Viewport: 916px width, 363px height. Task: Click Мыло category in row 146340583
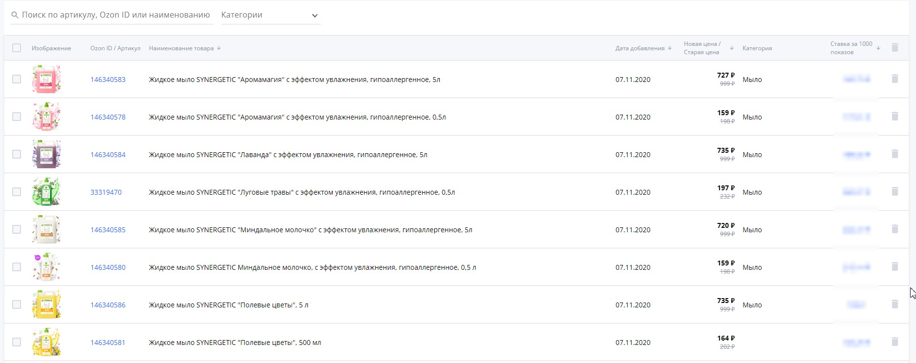click(x=752, y=80)
